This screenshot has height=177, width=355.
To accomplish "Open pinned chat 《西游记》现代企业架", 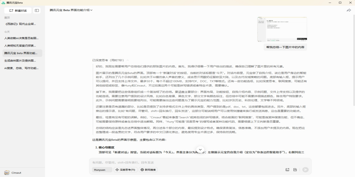I will pyautogui.click(x=21, y=24).
